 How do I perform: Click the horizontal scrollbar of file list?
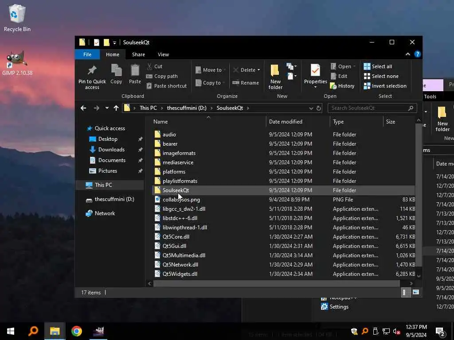pyautogui.click(x=277, y=284)
